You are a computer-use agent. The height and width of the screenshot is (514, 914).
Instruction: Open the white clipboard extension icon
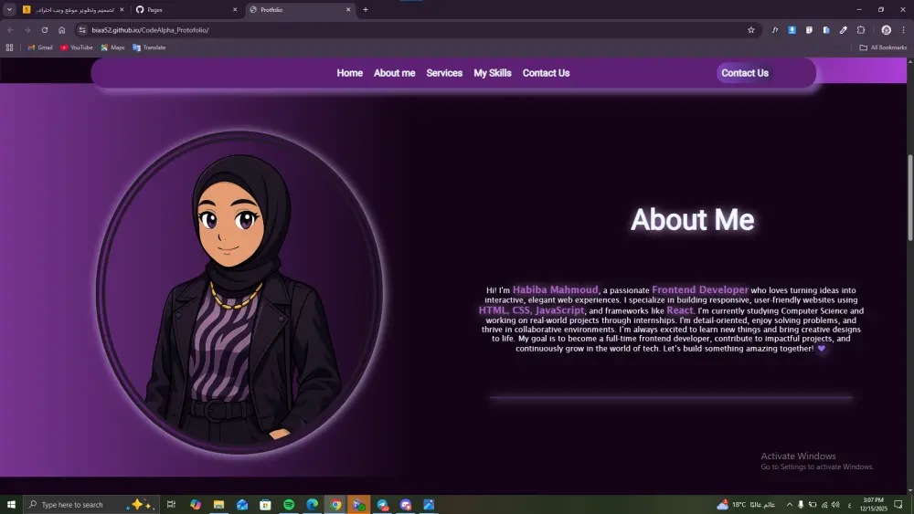(x=809, y=30)
